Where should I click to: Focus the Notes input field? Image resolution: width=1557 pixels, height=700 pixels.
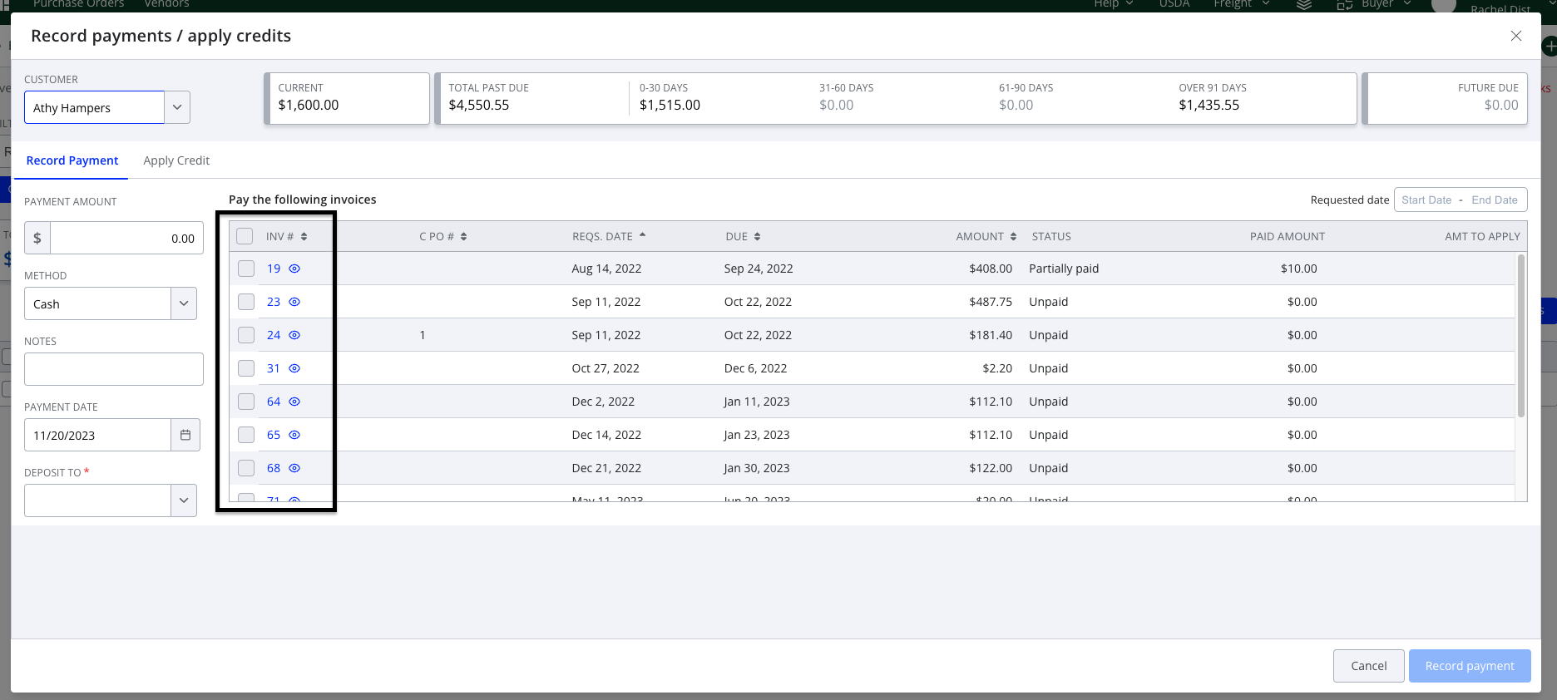pos(114,369)
